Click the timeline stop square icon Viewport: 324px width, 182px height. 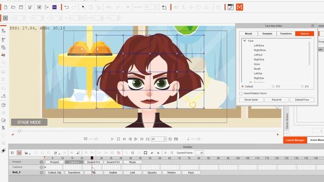[x=172, y=153]
